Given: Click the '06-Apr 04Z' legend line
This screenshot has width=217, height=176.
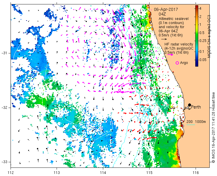Looking at the screenshot, I should (169, 31).
